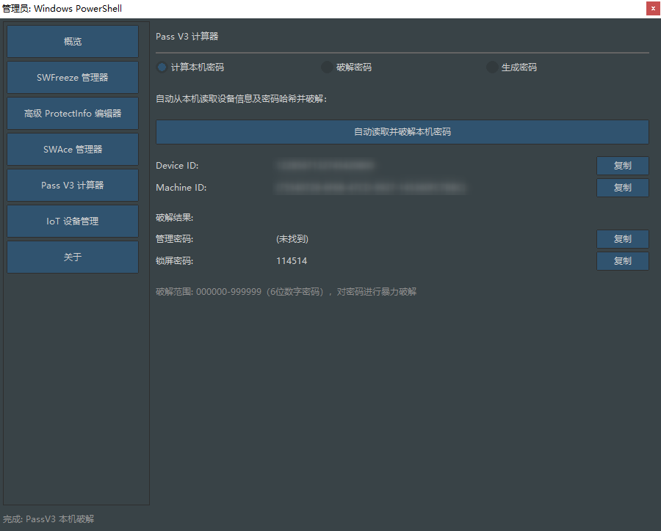Image resolution: width=661 pixels, height=531 pixels.
Task: Click the 管理员: Windows PowerShell window title
Action: click(x=62, y=8)
